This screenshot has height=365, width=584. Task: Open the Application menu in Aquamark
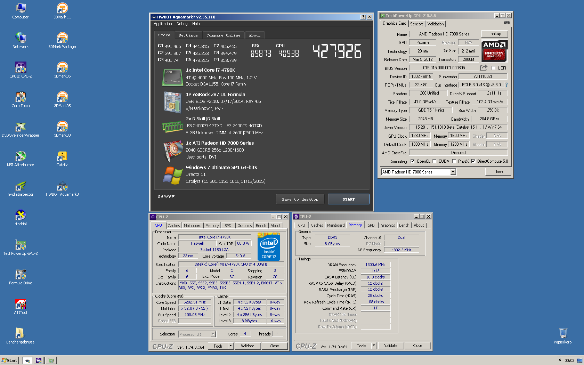click(x=163, y=24)
